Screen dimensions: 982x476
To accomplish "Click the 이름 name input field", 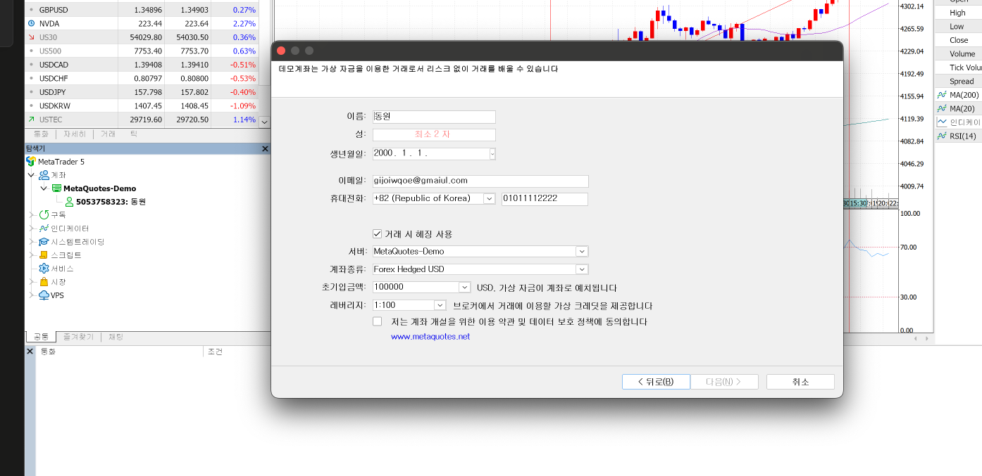I will 434,117.
